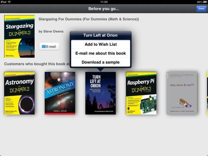Click the 90% battery percentage text
The image size is (208, 156).
pyautogui.click(x=200, y=2)
